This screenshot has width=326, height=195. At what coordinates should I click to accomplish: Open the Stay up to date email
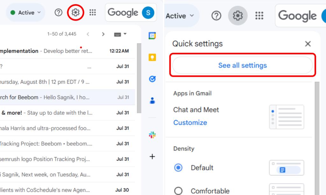coord(67,113)
